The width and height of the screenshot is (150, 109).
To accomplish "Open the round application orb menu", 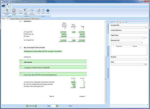I will tap(3, 6).
